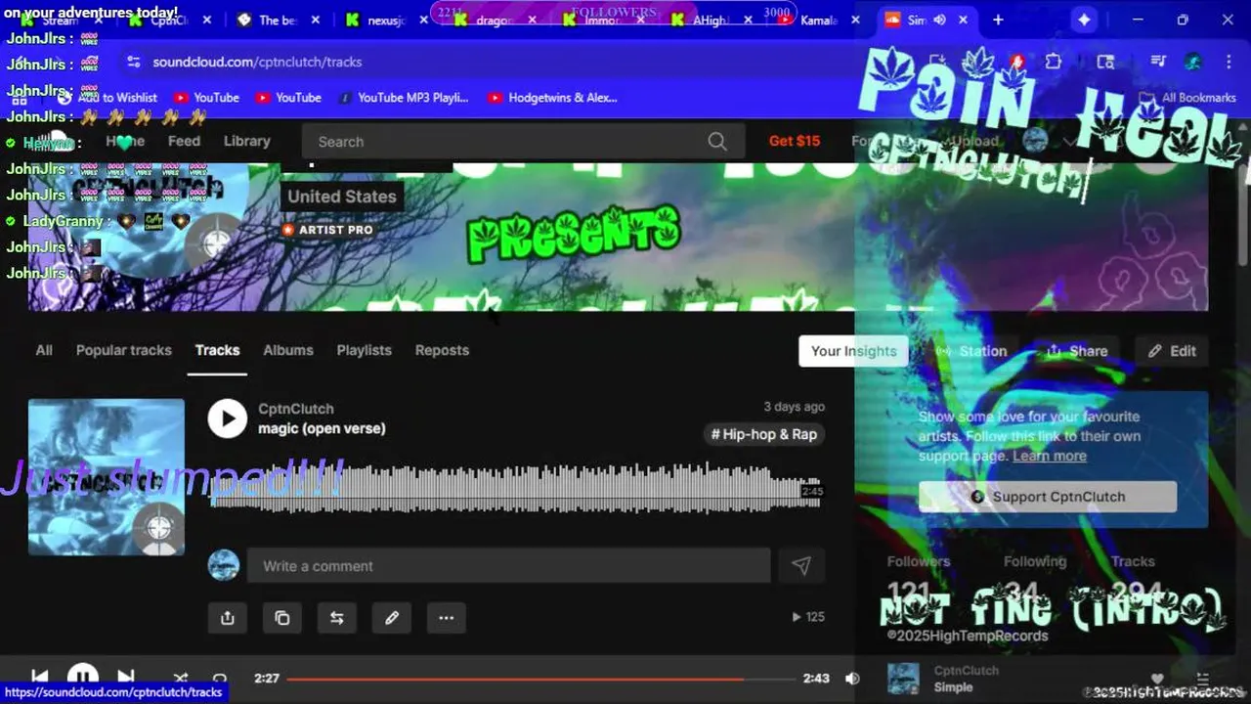Image resolution: width=1251 pixels, height=704 pixels.
Task: Switch to the Playlists tab
Action: [x=364, y=350]
